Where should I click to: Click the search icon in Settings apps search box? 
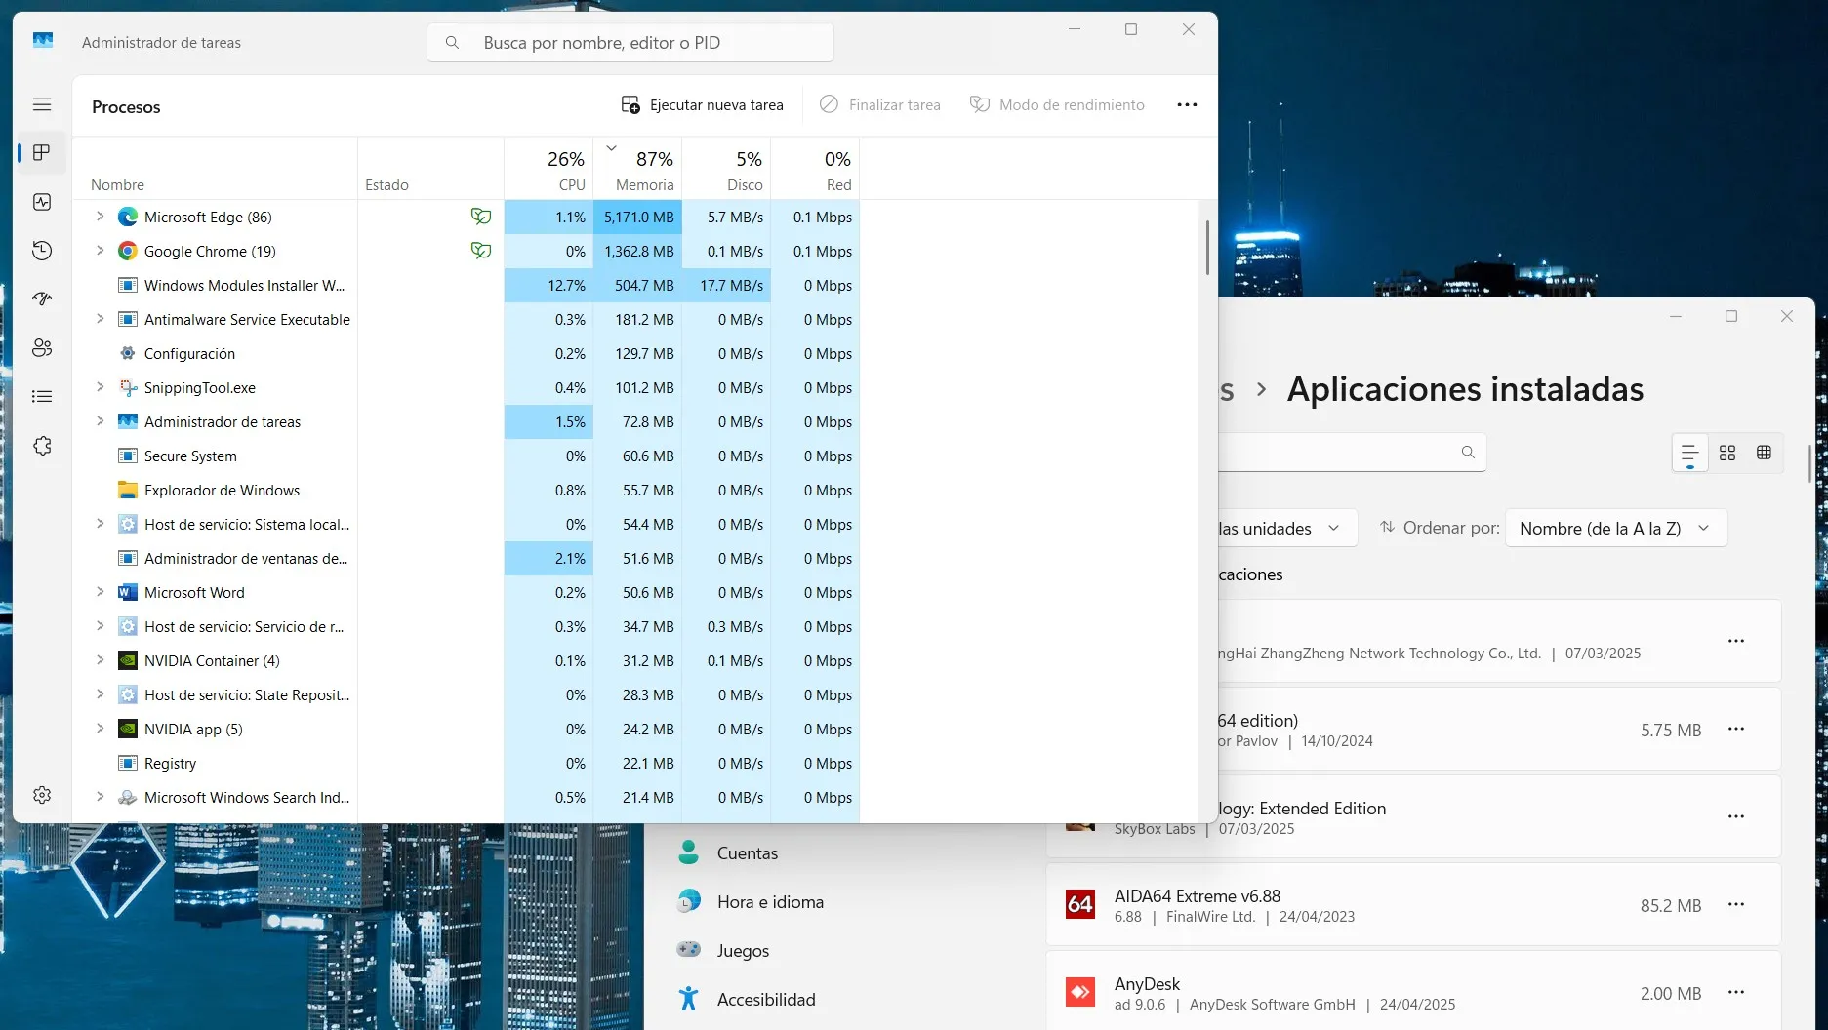(1468, 453)
